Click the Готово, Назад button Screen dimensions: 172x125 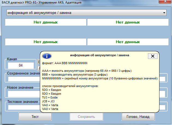pos(138,117)
